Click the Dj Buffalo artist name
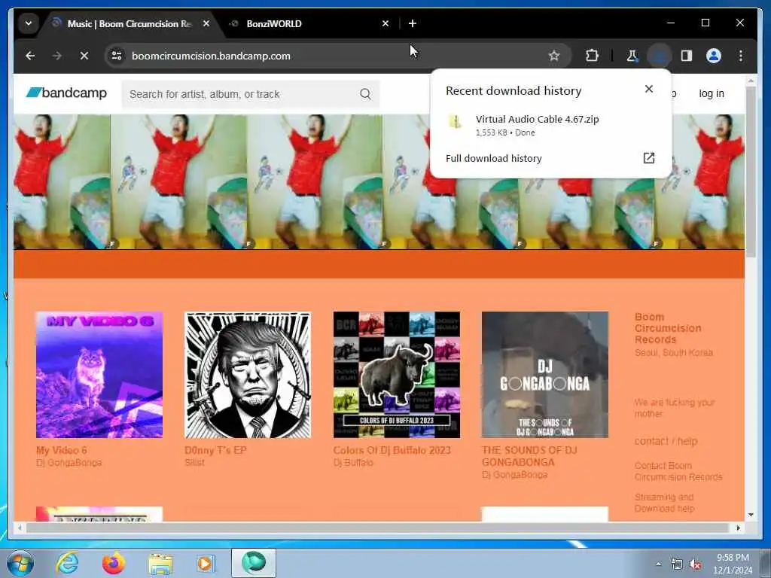This screenshot has height=578, width=771. (x=353, y=463)
